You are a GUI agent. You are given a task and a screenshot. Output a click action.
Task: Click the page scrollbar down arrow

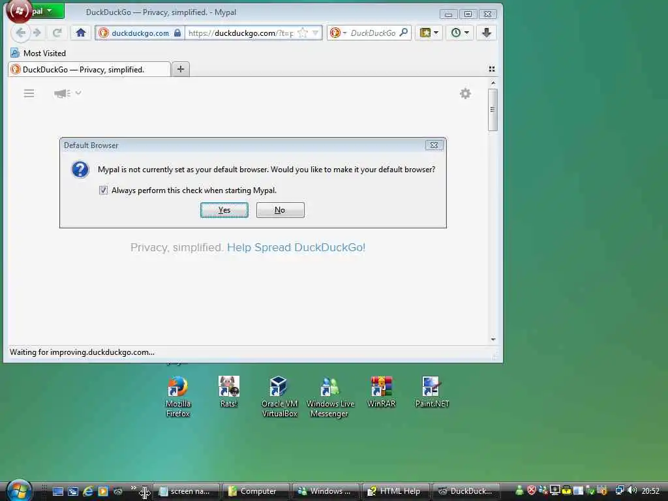pos(493,339)
